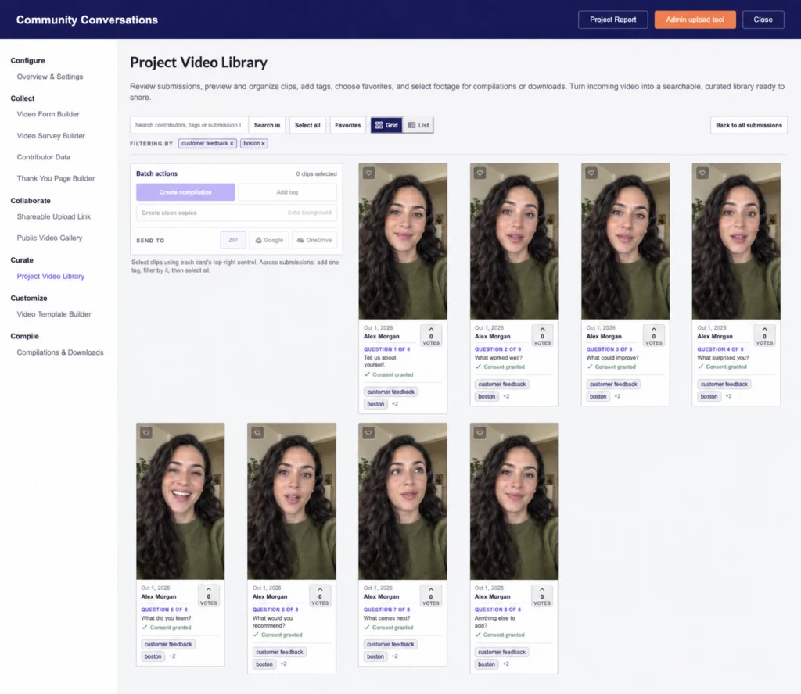Viewport: 801px width, 694px height.
Task: Click boston tag on Question 3 clip
Action: [x=598, y=396]
